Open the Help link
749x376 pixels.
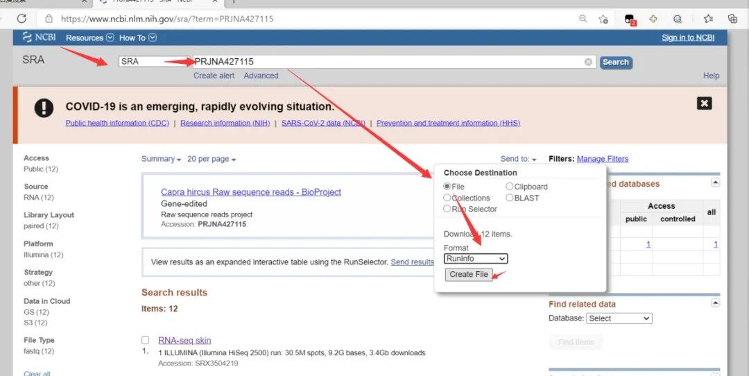click(x=711, y=76)
